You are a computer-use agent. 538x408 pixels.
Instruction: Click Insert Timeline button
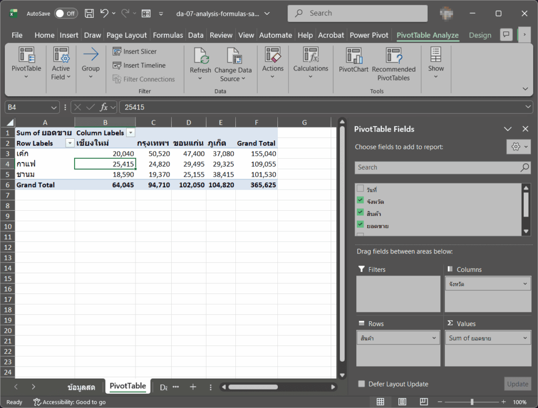(x=139, y=65)
